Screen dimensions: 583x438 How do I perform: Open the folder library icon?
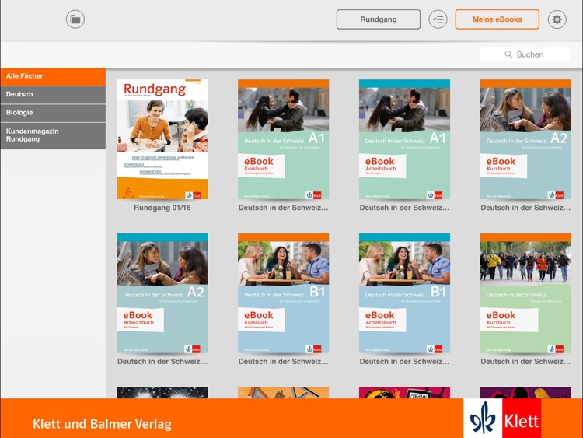point(75,19)
